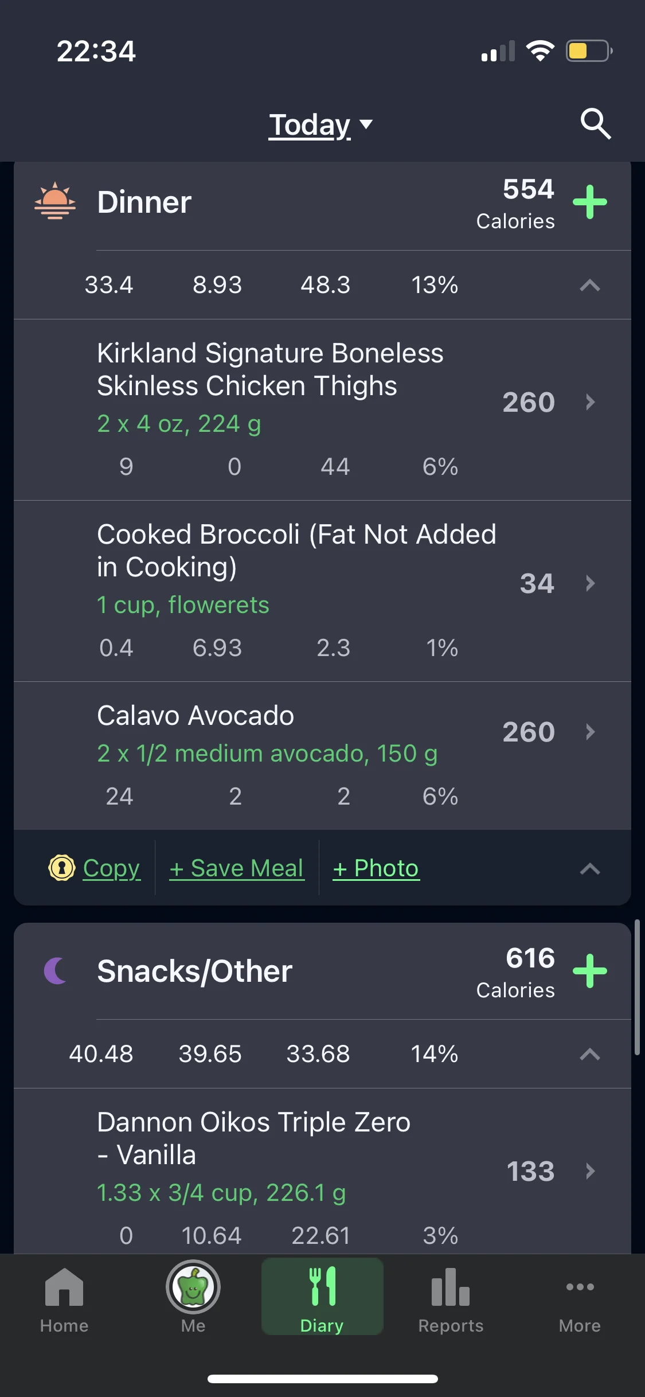Viewport: 645px width, 1397px height.
Task: Go to the Home tab
Action: tap(64, 1300)
